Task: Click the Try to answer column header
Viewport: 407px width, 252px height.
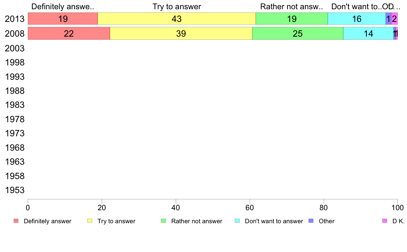Action: coord(177,7)
